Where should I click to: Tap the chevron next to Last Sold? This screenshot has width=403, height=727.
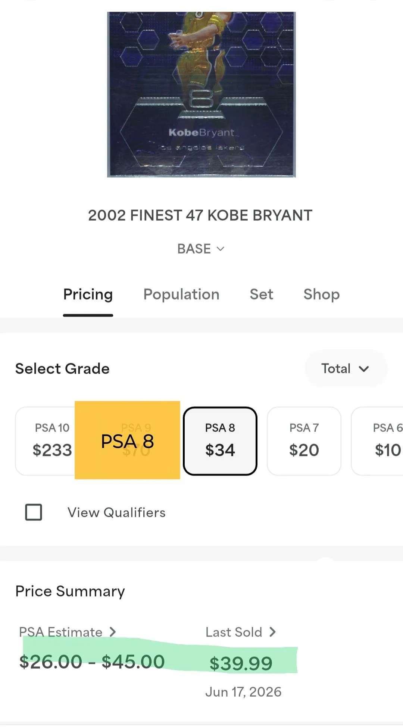point(272,632)
